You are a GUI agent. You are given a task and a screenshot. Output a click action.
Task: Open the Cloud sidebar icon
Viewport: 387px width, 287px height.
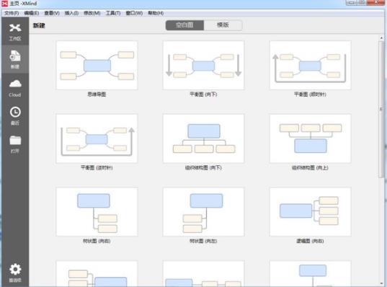15,88
